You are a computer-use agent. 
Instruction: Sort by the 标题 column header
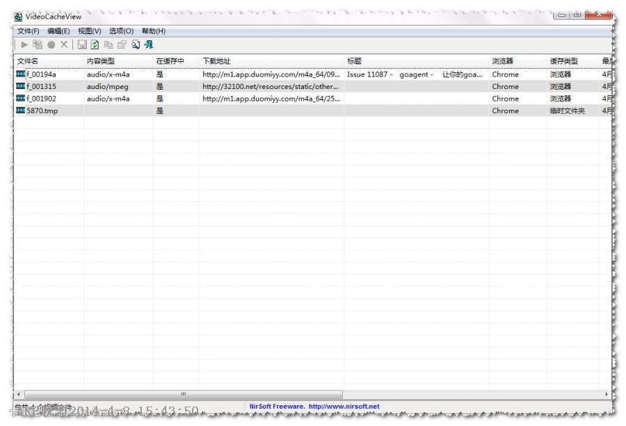click(x=417, y=61)
